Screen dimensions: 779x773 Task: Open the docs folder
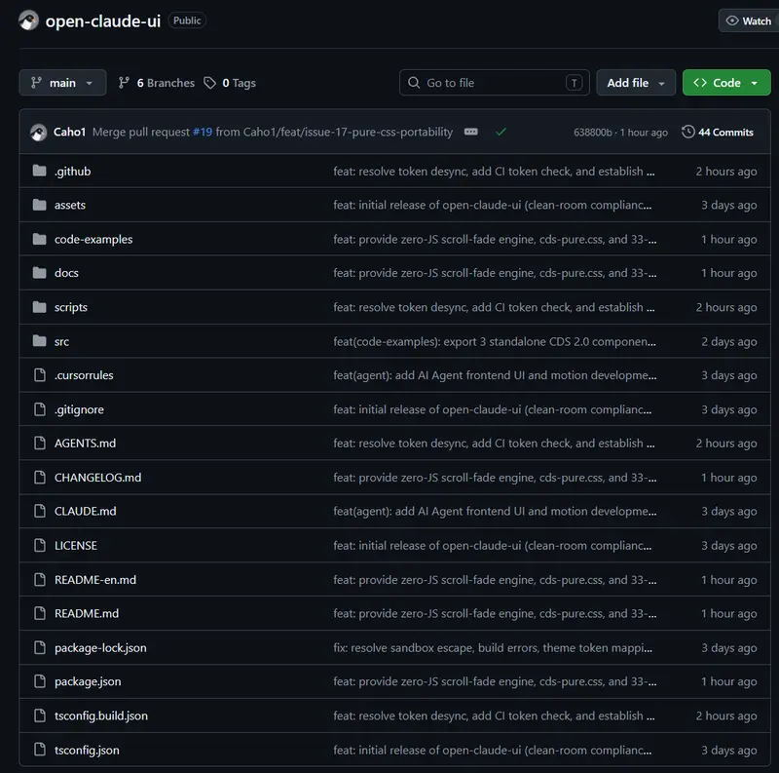[66, 273]
